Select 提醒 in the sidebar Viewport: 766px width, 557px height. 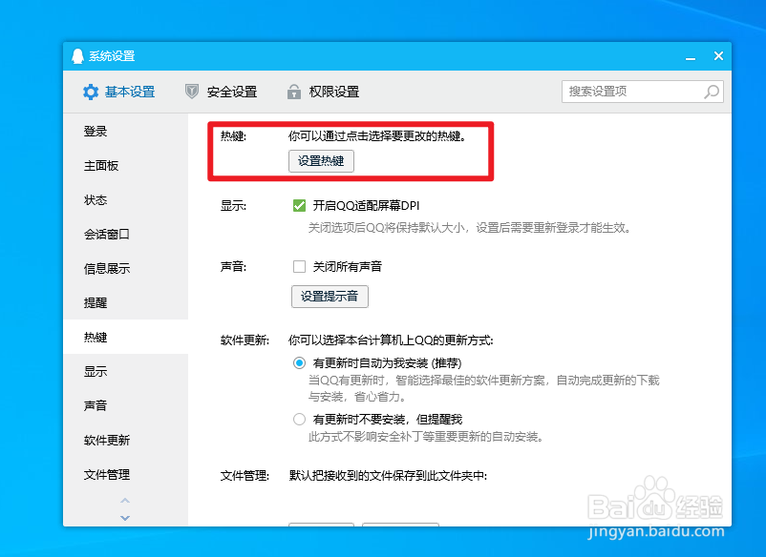pos(125,302)
